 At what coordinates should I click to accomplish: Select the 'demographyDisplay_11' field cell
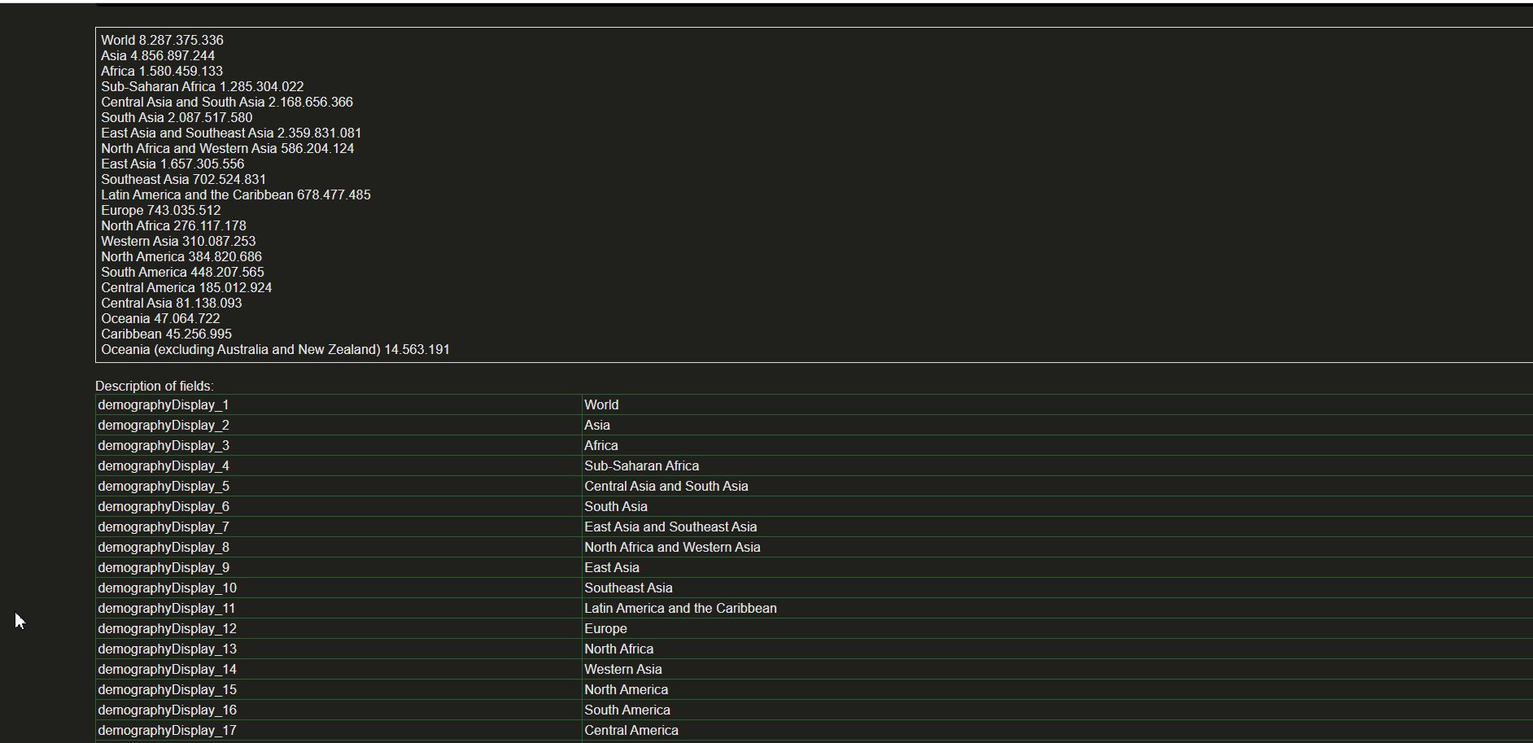click(338, 608)
